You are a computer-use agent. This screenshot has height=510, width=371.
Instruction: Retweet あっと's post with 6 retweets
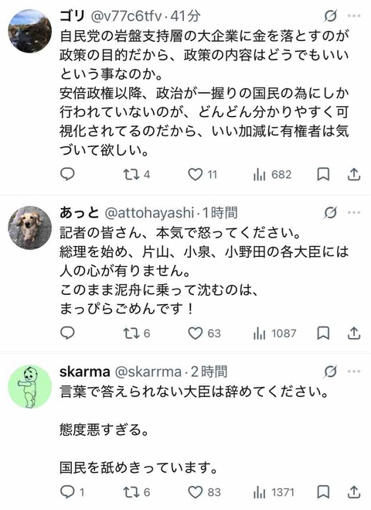click(x=137, y=334)
